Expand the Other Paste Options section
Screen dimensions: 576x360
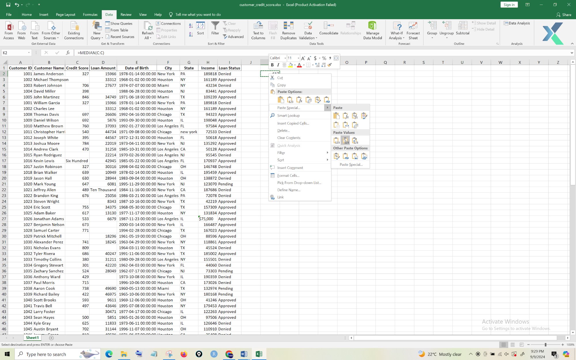coord(351,148)
